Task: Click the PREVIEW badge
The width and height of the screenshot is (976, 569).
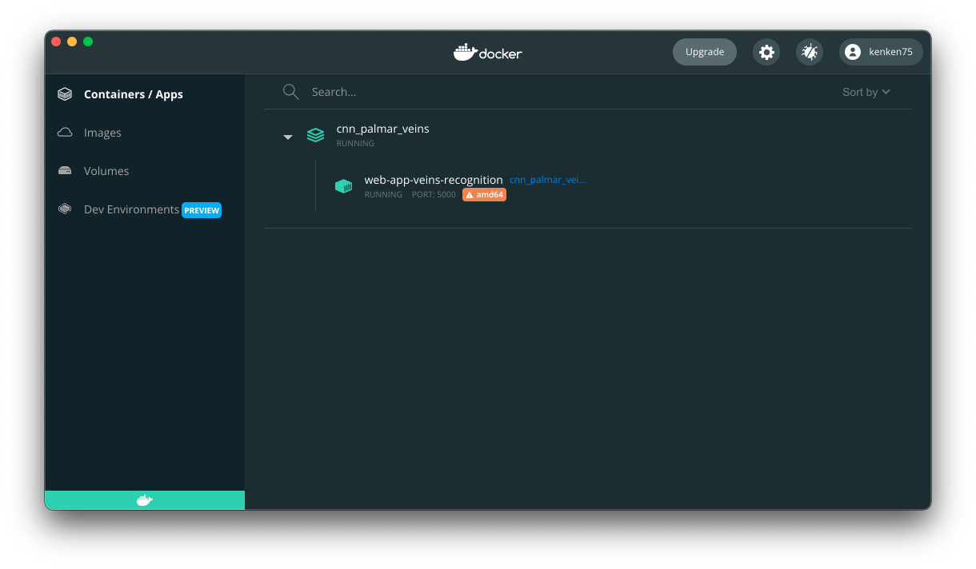Action: 202,210
